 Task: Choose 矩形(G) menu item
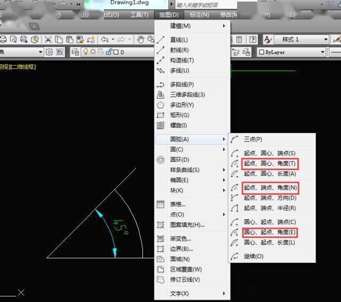(192, 115)
